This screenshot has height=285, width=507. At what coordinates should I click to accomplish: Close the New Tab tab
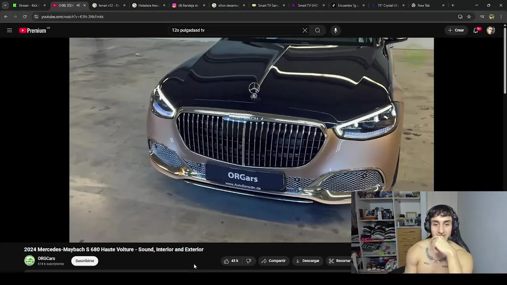pos(443,6)
